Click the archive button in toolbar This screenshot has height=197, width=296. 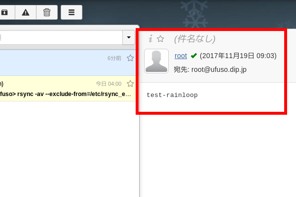(x=5, y=12)
